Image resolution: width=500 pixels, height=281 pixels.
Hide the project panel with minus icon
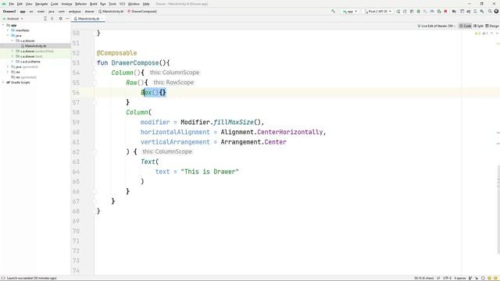click(67, 19)
